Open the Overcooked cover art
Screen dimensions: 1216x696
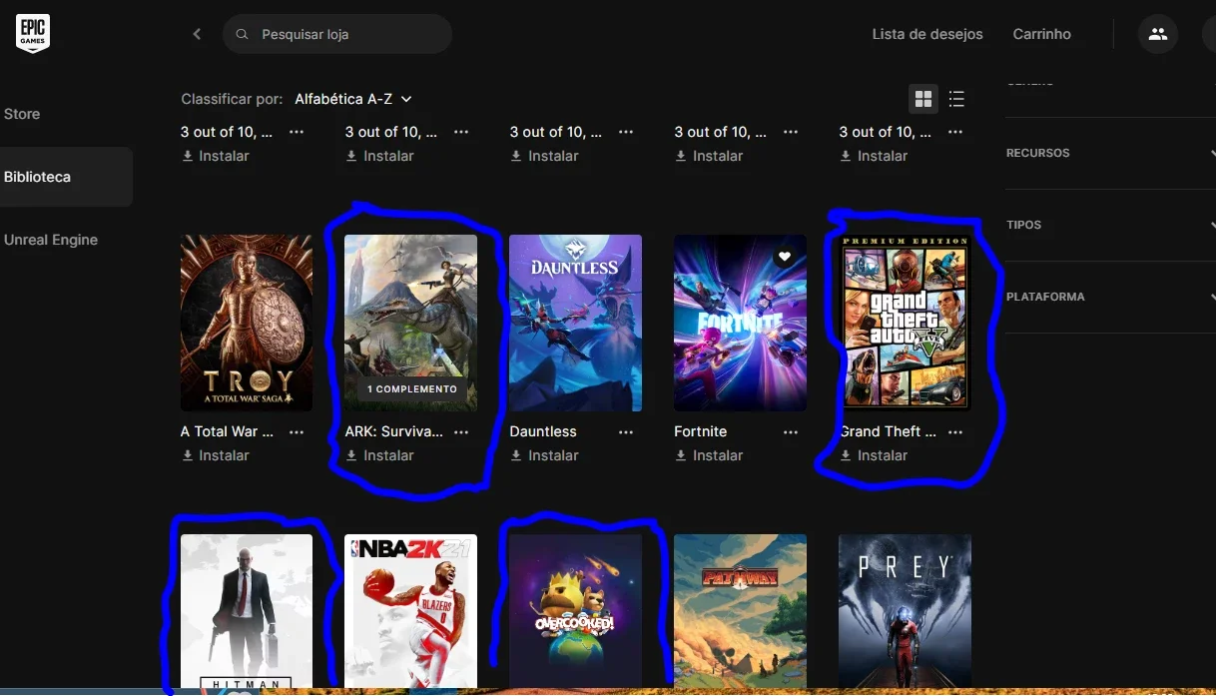tap(576, 611)
